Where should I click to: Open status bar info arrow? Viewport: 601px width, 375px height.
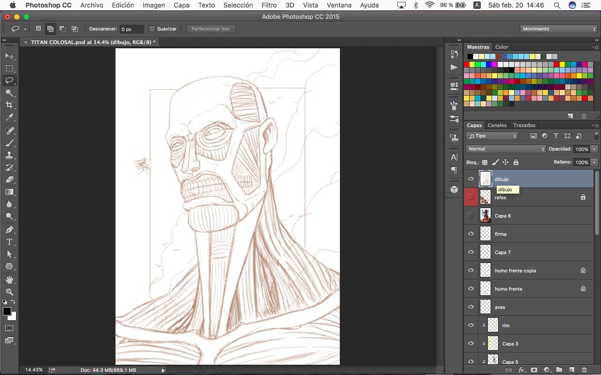pyautogui.click(x=163, y=370)
